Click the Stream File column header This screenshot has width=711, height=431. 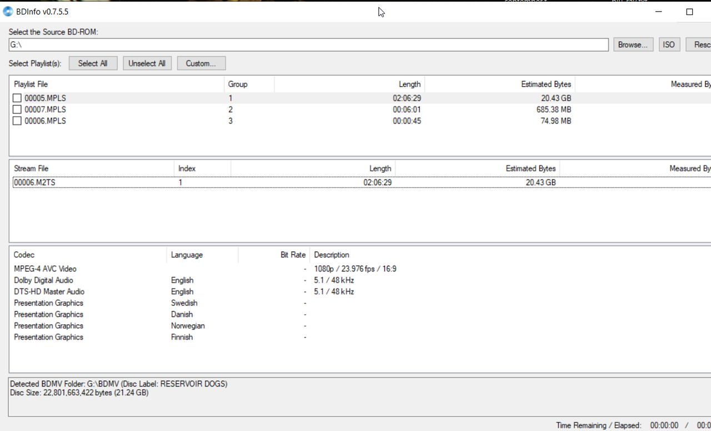92,169
